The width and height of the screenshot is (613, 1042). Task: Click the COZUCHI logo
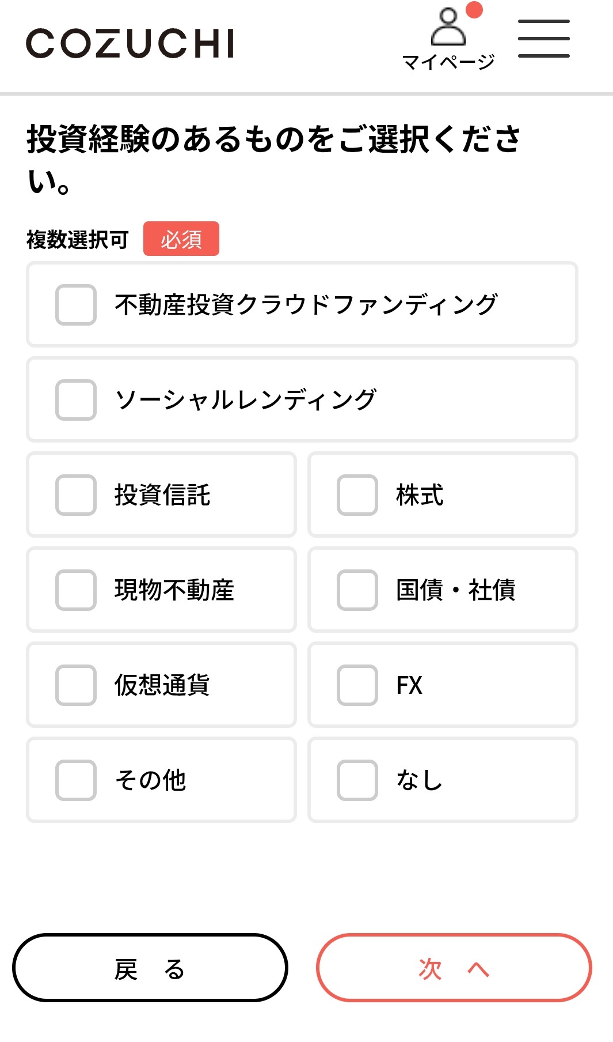(130, 44)
